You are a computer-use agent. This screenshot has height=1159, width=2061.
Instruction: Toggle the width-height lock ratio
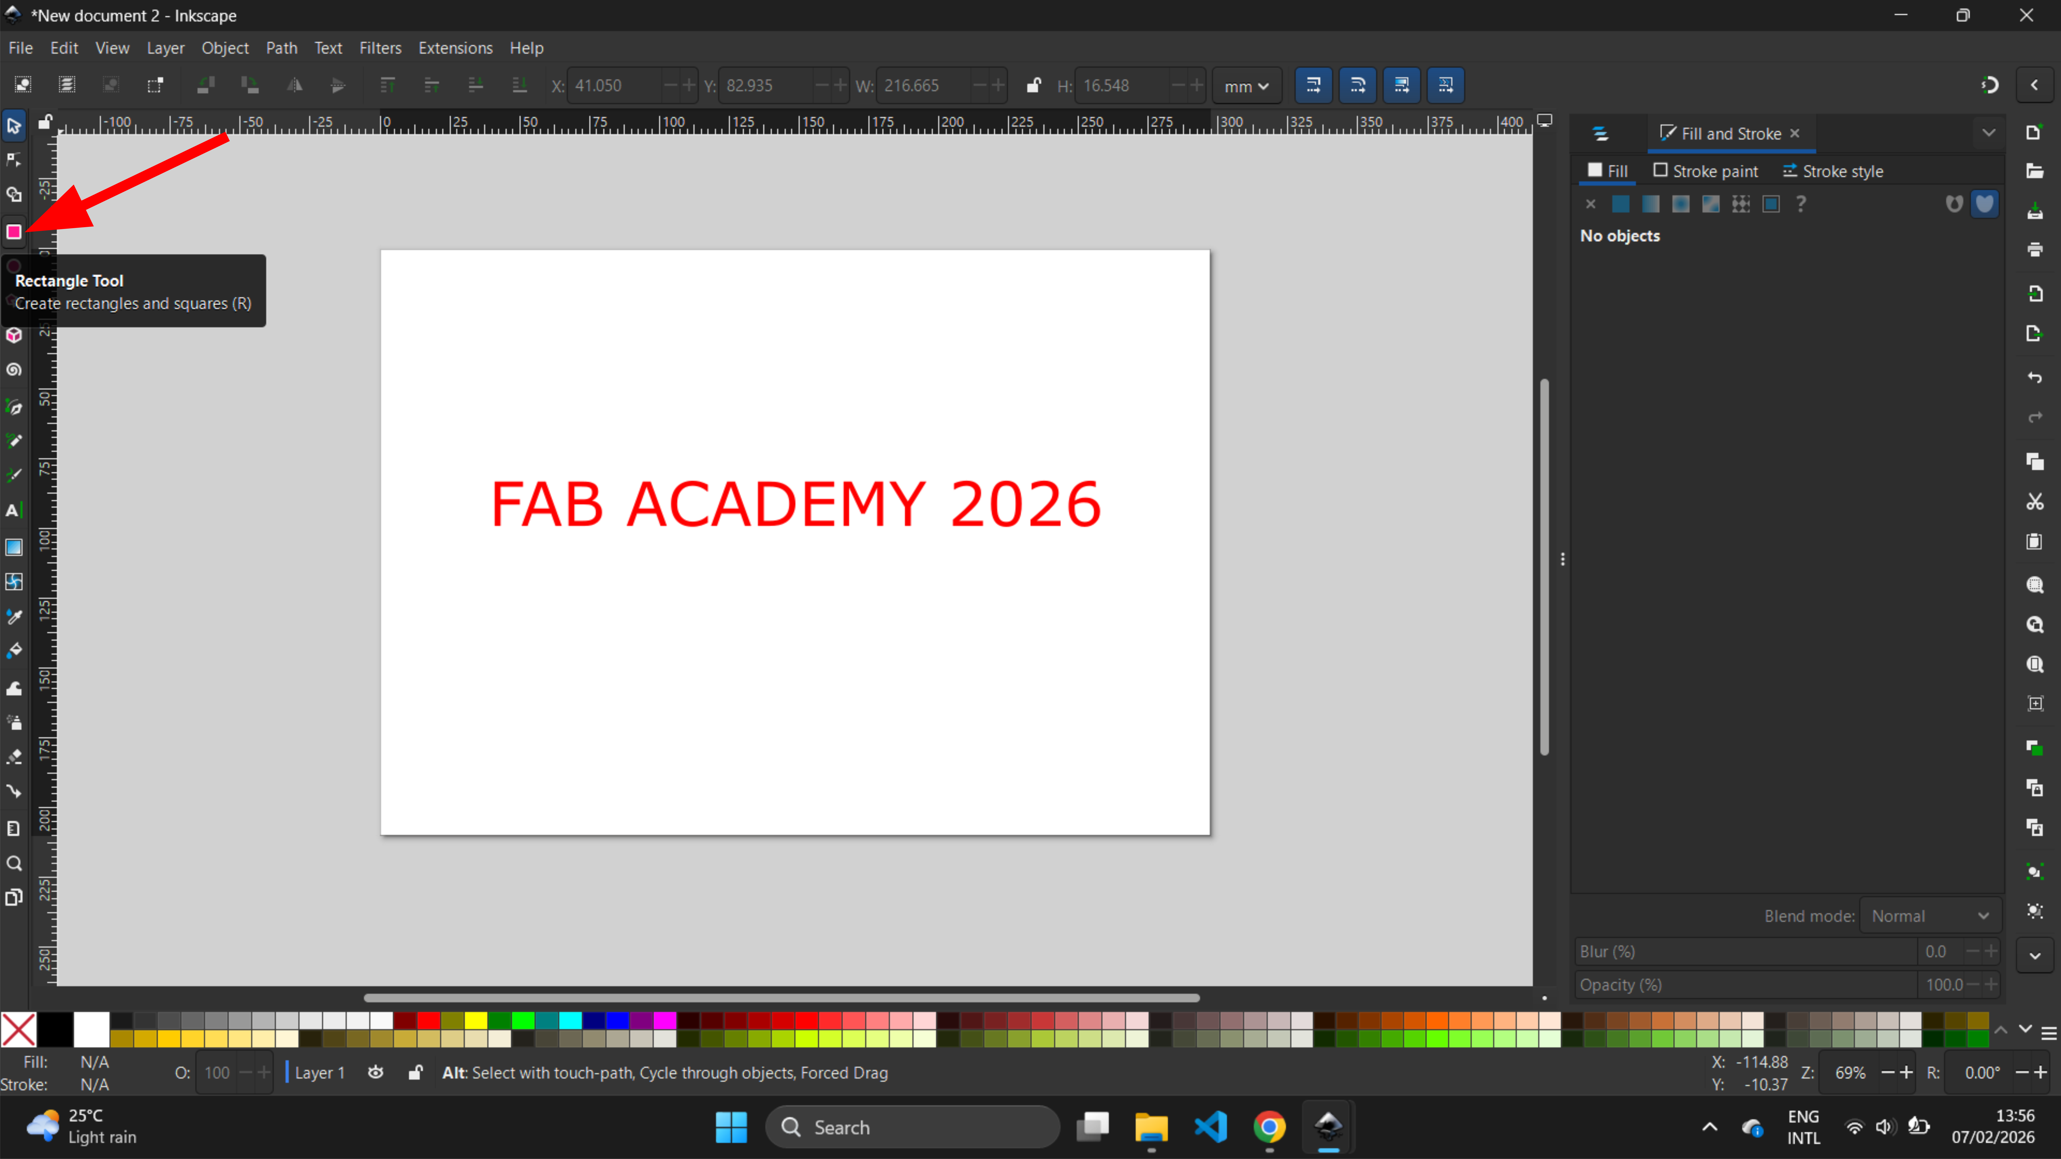coord(1033,86)
